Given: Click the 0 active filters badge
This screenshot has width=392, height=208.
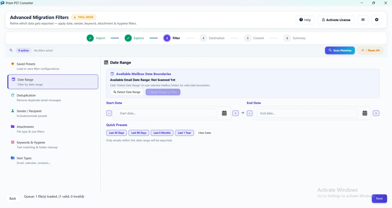Looking at the screenshot, I should coord(24,51).
